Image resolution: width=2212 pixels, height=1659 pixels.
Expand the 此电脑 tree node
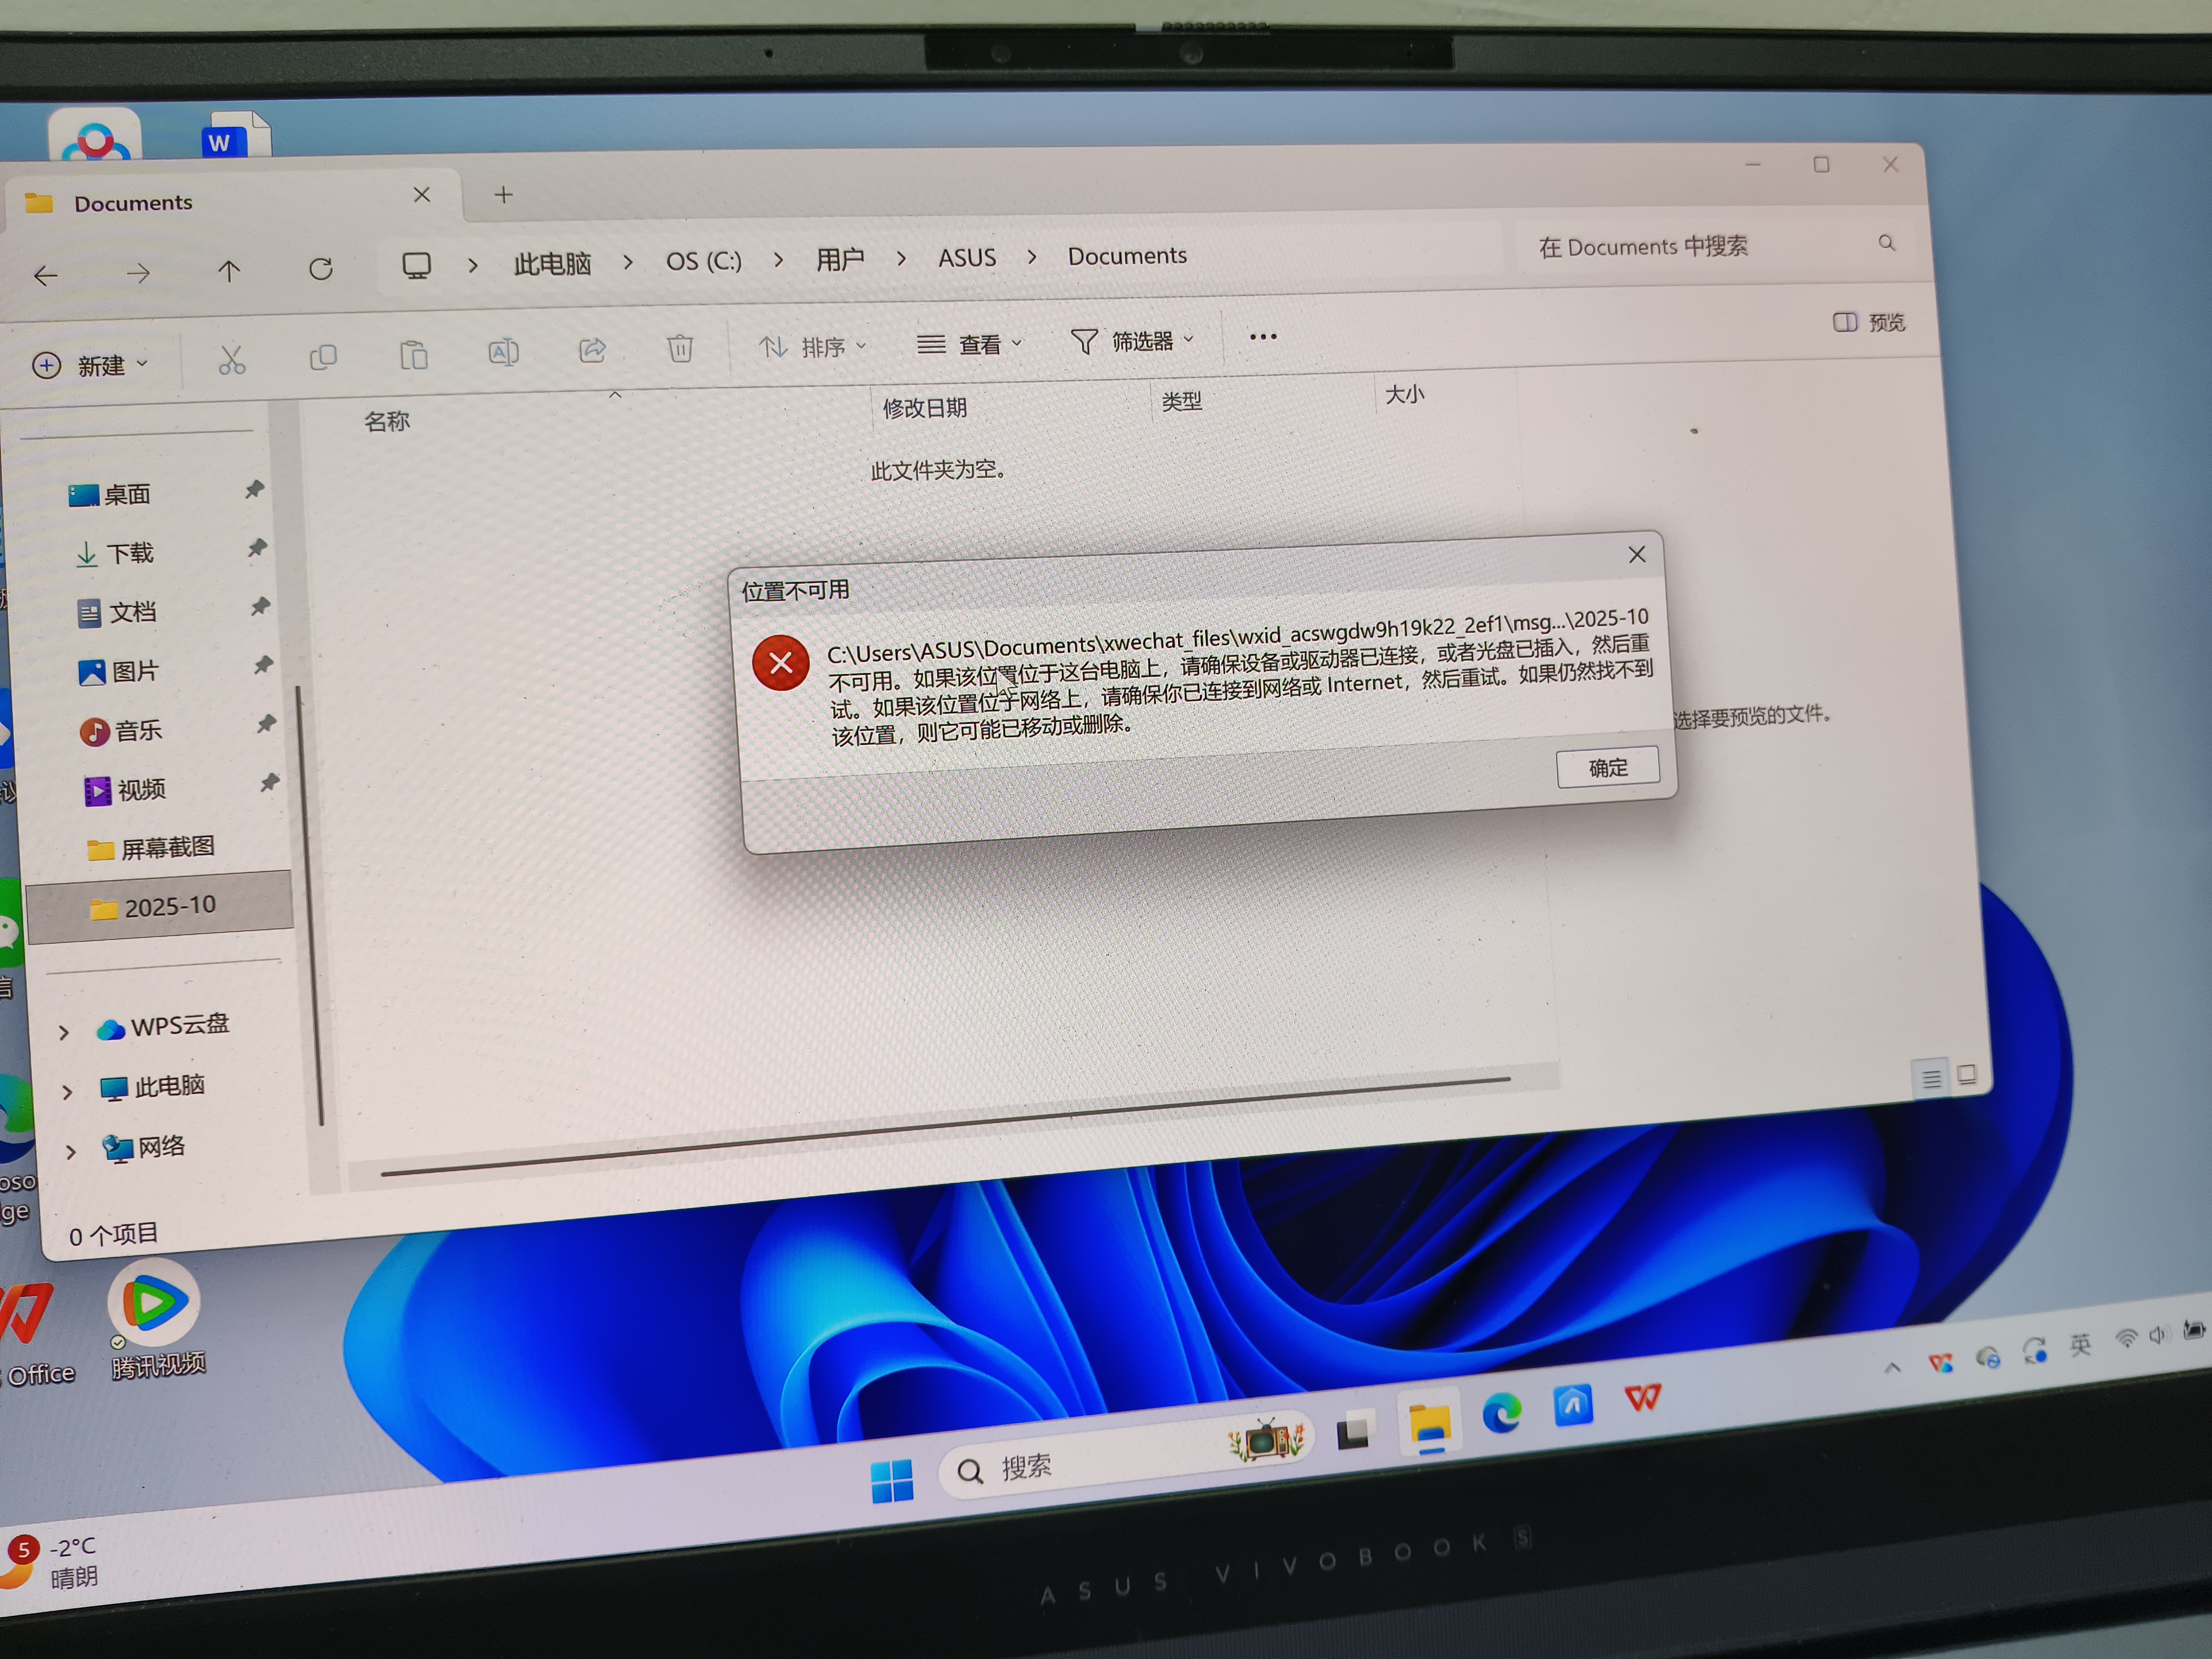(67, 1092)
